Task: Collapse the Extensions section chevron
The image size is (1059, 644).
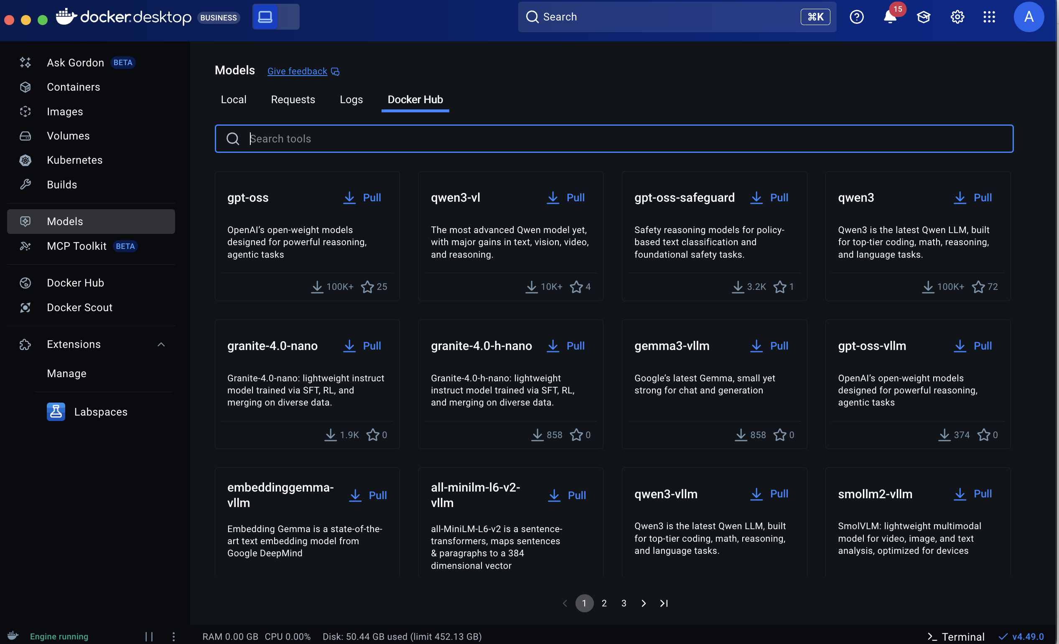Action: [x=161, y=345]
